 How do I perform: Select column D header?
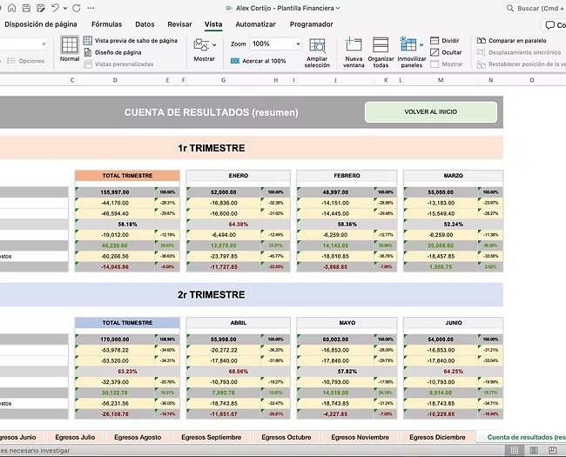(115, 80)
